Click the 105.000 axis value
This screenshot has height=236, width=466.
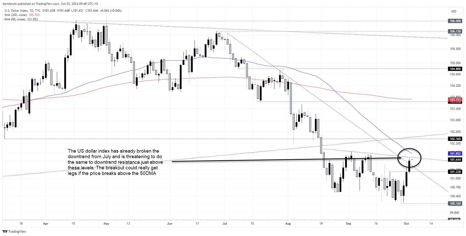coord(455,63)
